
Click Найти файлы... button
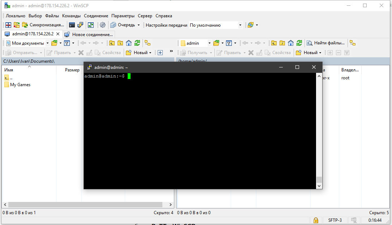click(326, 43)
